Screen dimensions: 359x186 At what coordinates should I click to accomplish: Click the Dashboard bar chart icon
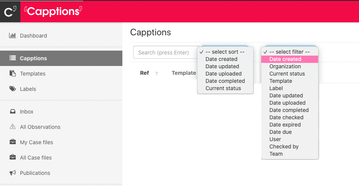click(12, 35)
